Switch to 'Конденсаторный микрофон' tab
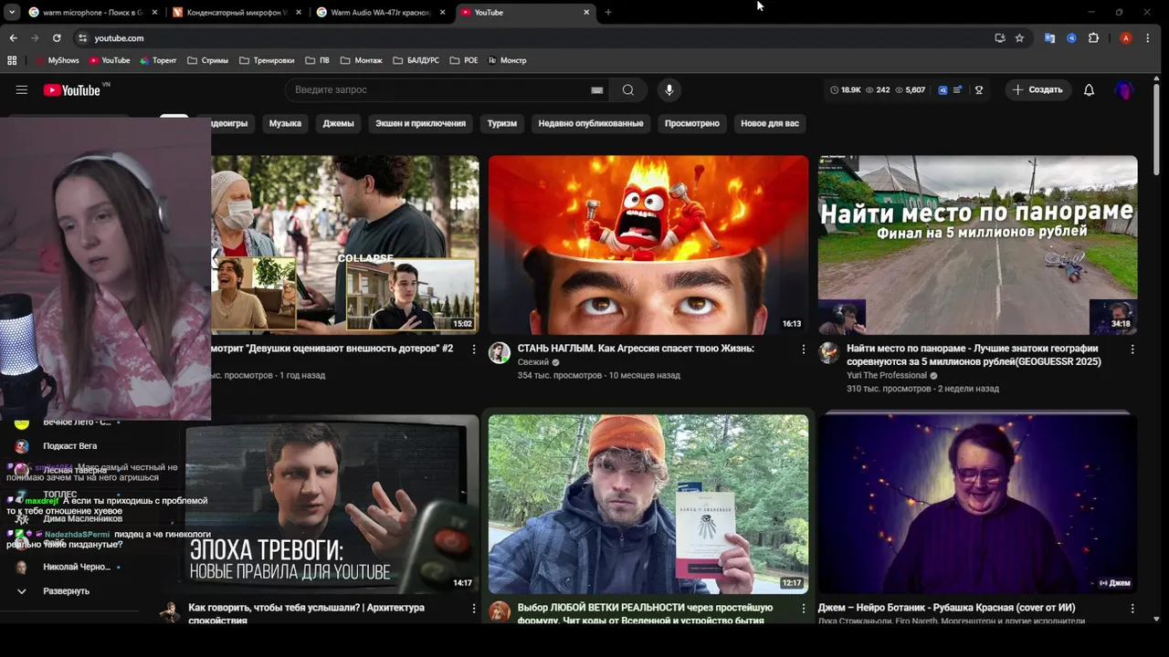This screenshot has height=657, width=1169. pos(236,12)
